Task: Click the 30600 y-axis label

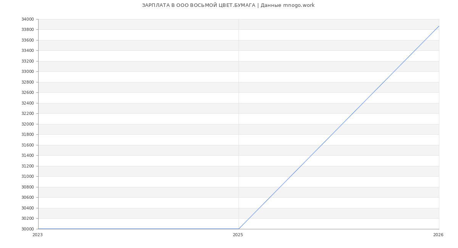Action: [27, 197]
